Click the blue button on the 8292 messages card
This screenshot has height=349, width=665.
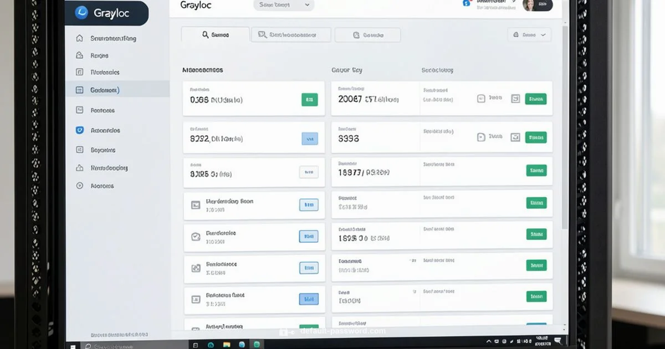click(310, 138)
